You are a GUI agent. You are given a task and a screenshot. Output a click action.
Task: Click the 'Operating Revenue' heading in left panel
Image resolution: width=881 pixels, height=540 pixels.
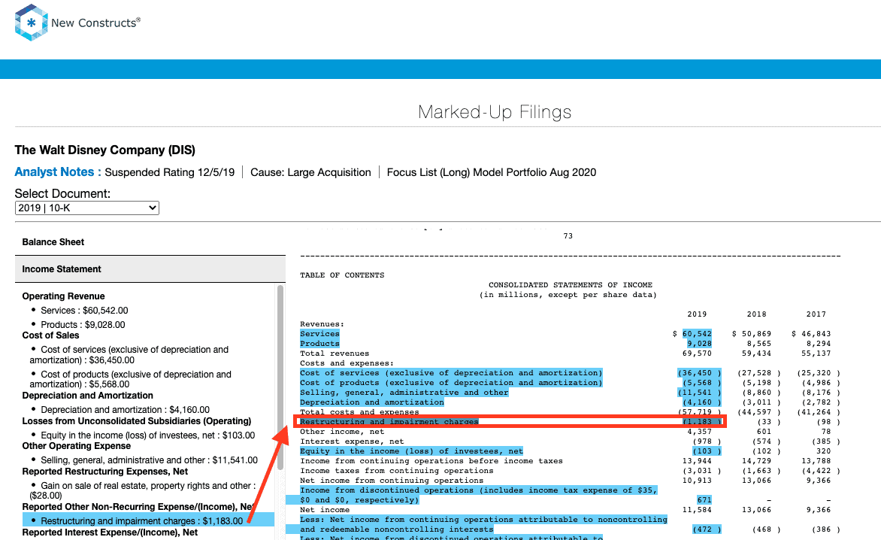tap(63, 296)
